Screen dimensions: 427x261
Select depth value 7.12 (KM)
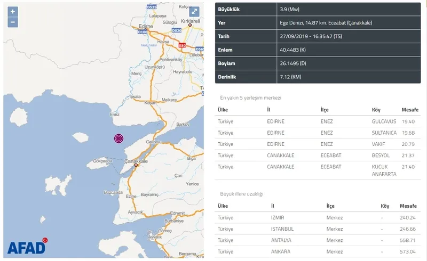click(290, 77)
